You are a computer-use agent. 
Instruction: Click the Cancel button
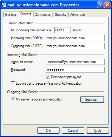[73, 131]
